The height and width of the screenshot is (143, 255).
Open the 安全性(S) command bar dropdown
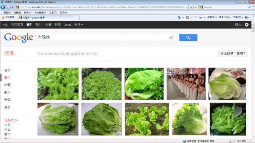(x=225, y=17)
